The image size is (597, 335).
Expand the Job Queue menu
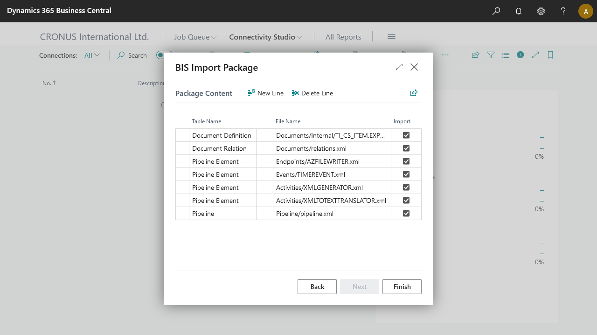195,37
